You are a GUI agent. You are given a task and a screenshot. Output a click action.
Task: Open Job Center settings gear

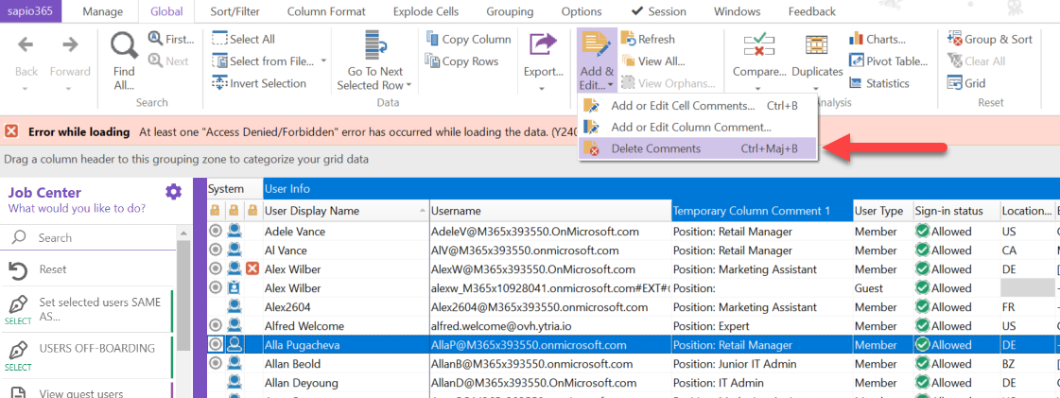pyautogui.click(x=173, y=192)
